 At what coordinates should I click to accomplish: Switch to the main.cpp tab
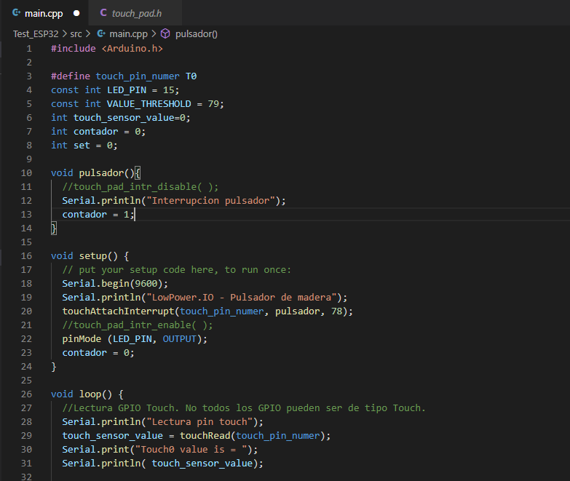[44, 13]
